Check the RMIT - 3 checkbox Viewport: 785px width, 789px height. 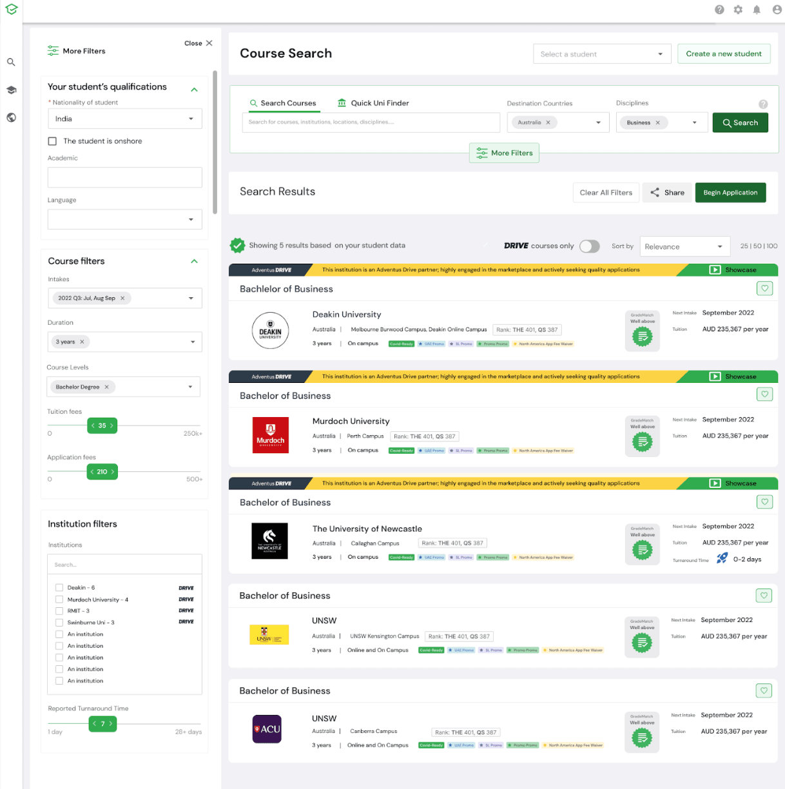(59, 611)
